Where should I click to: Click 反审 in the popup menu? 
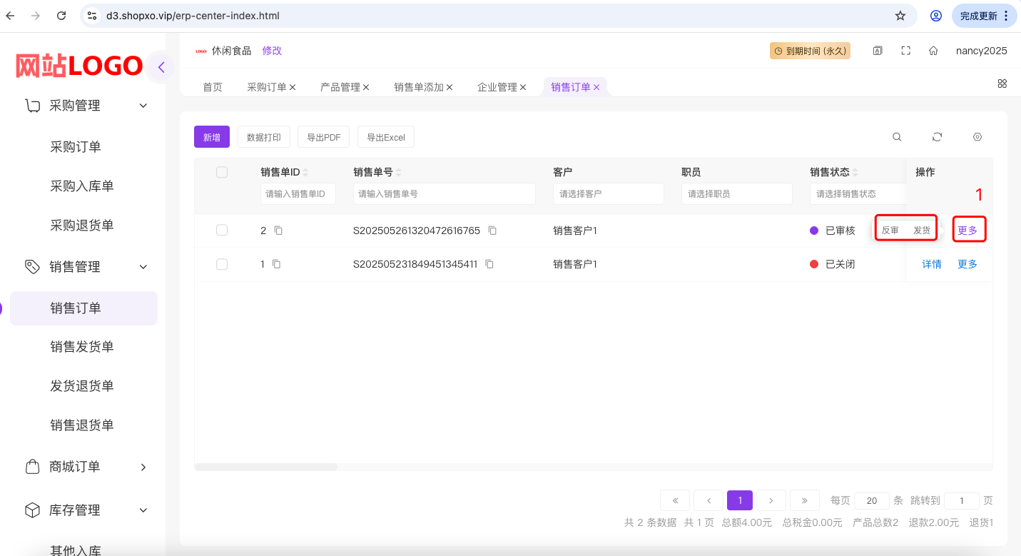890,230
